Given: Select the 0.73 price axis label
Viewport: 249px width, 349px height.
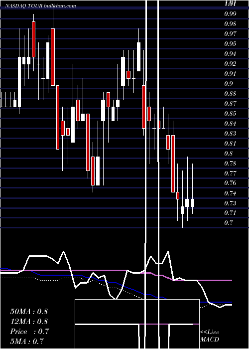Looking at the screenshot, I should (x=230, y=203).
